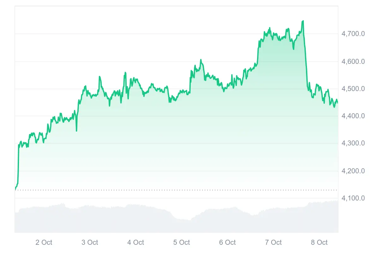Click the 4 Oct axis label
Screen dimensions: 379x253
pos(136,243)
